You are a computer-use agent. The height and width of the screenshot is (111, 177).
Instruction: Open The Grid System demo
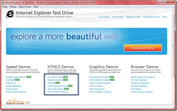pos(56,89)
